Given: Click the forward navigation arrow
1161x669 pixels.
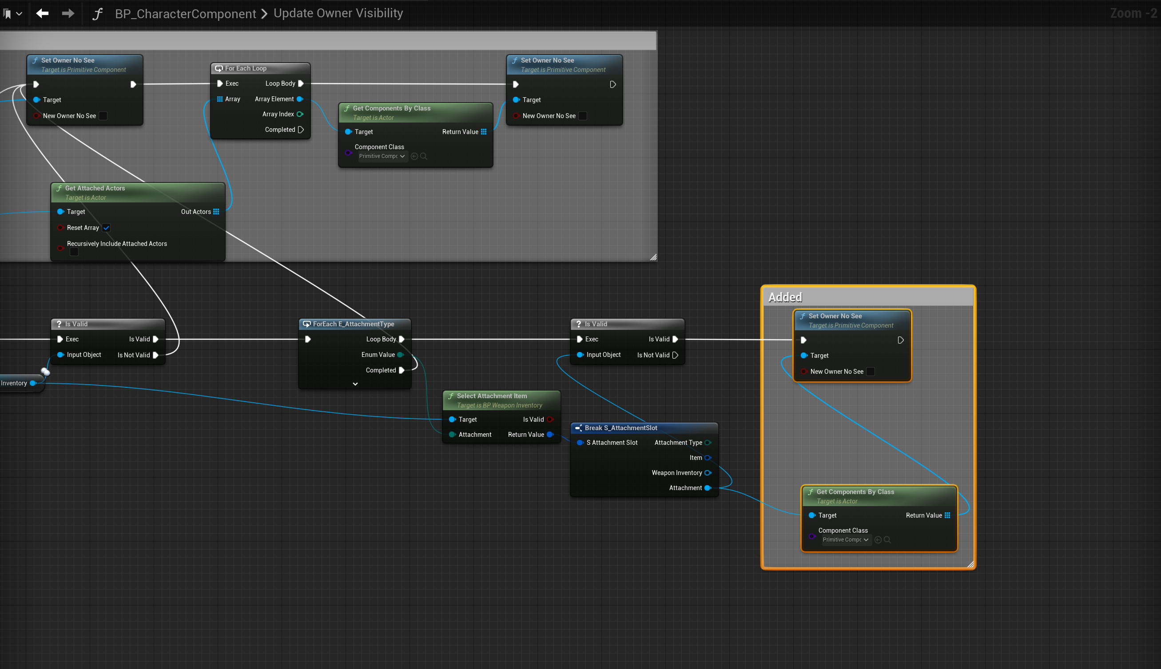Looking at the screenshot, I should coord(68,13).
